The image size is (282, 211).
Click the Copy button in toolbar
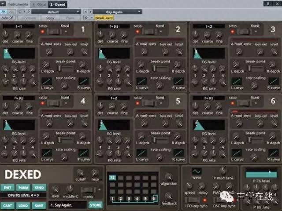pos(50,18)
